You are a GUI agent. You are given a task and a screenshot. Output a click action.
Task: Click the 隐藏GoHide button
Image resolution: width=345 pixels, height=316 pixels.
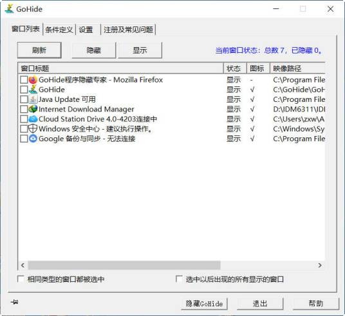[x=204, y=304]
